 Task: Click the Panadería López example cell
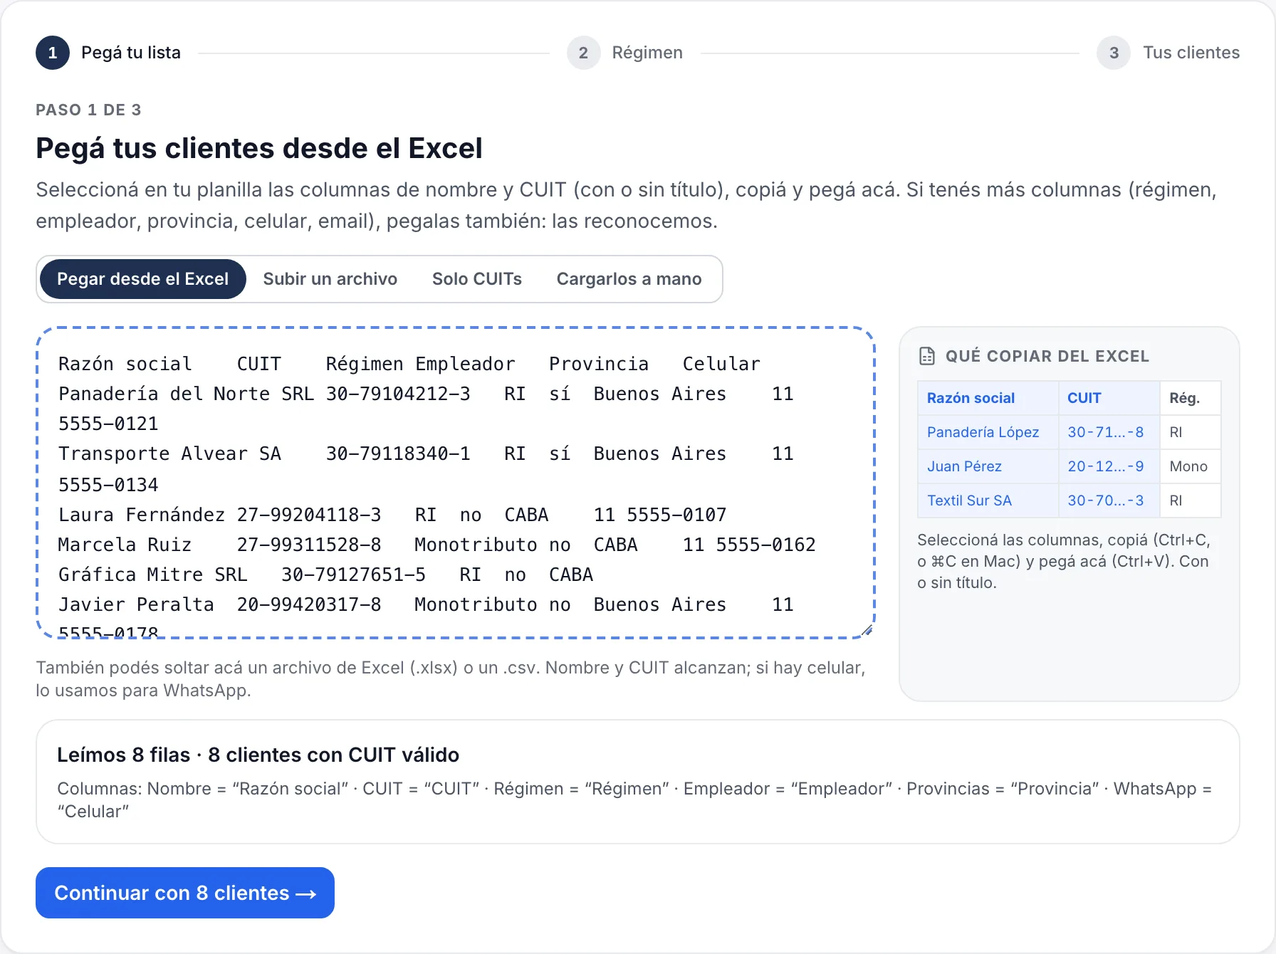988,432
